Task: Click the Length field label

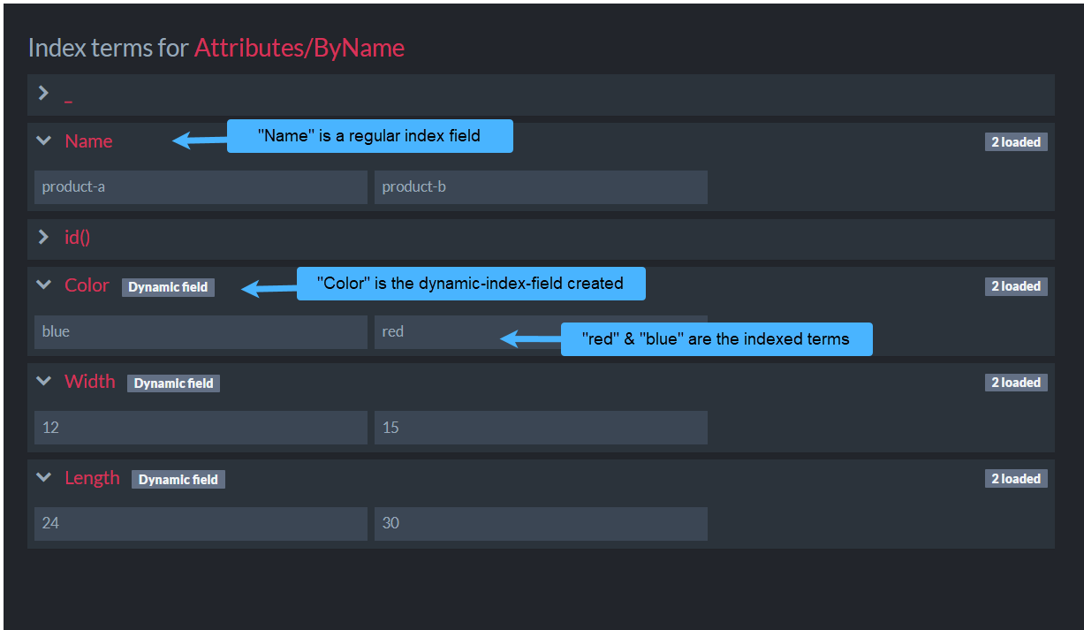Action: (92, 478)
